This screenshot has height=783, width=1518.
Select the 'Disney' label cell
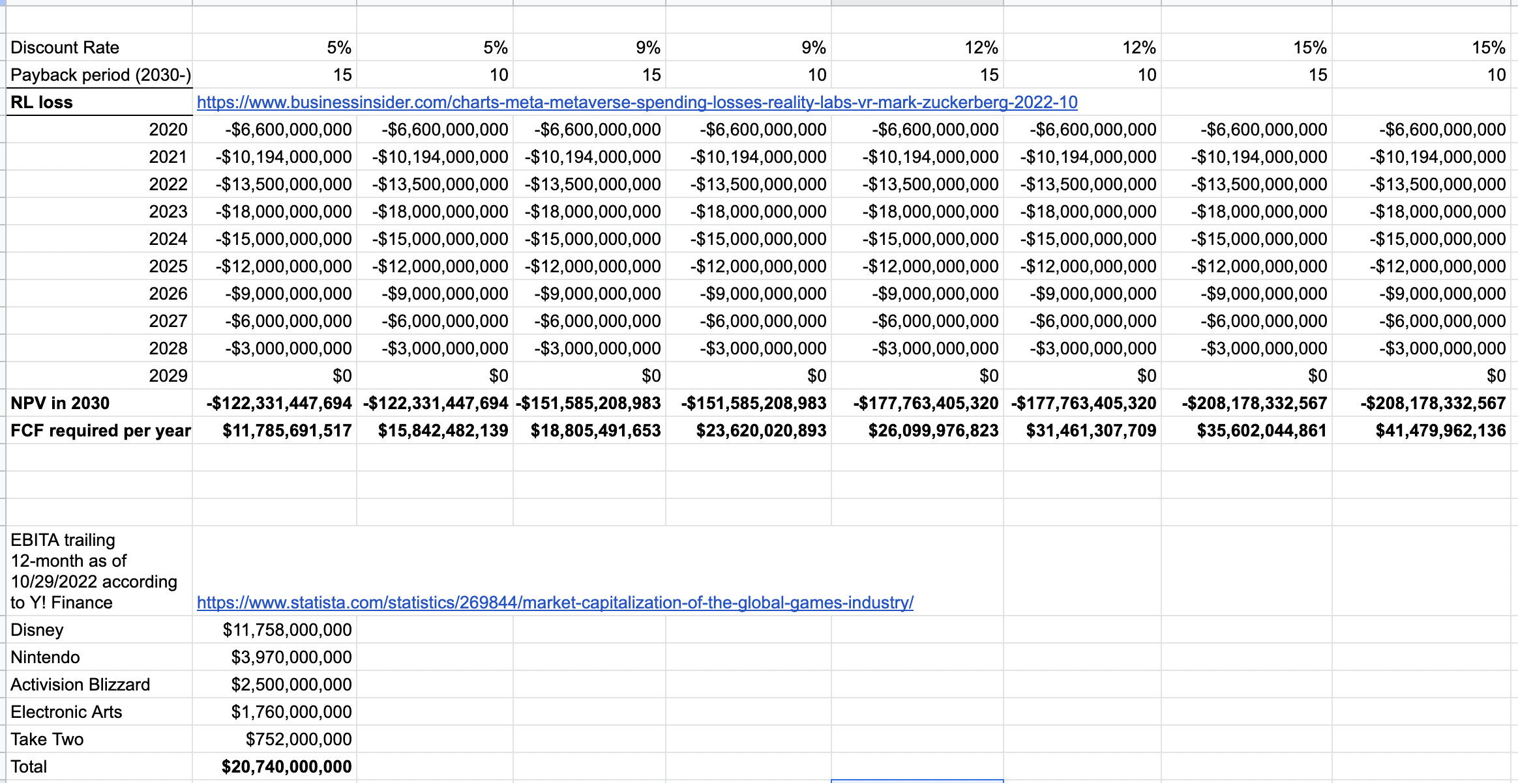pyautogui.click(x=99, y=630)
